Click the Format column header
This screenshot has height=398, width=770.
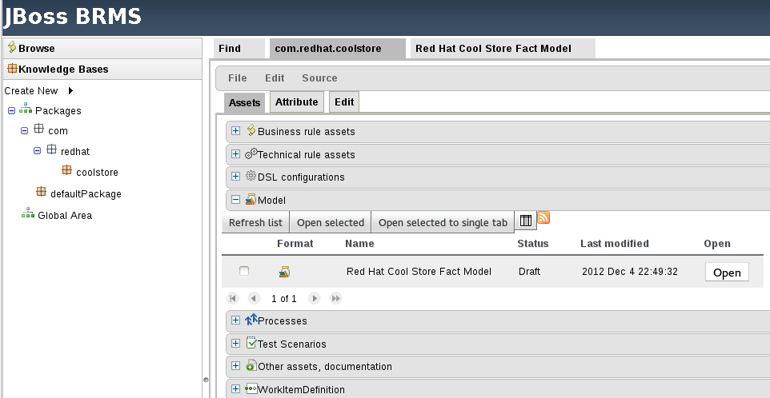click(x=295, y=244)
